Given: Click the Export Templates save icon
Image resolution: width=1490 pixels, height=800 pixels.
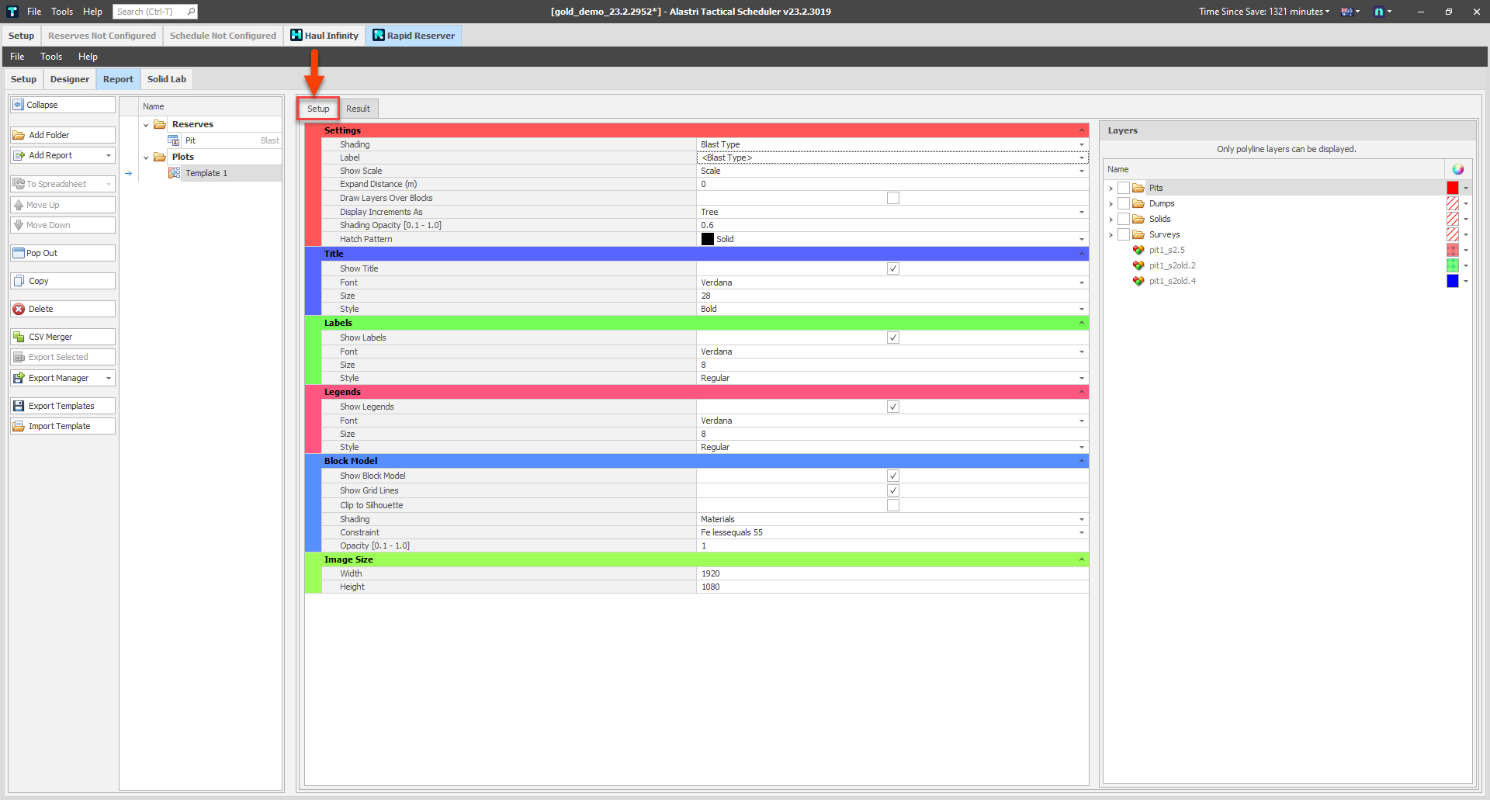Looking at the screenshot, I should pos(19,406).
